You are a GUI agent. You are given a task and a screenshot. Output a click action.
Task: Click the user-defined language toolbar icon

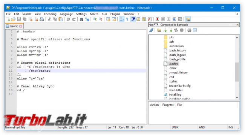138,19
